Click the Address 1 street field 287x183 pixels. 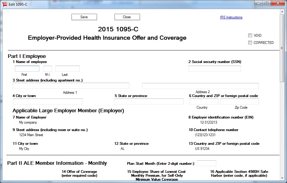coord(71,86)
